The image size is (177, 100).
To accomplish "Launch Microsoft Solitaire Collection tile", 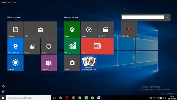I will click(x=89, y=63).
